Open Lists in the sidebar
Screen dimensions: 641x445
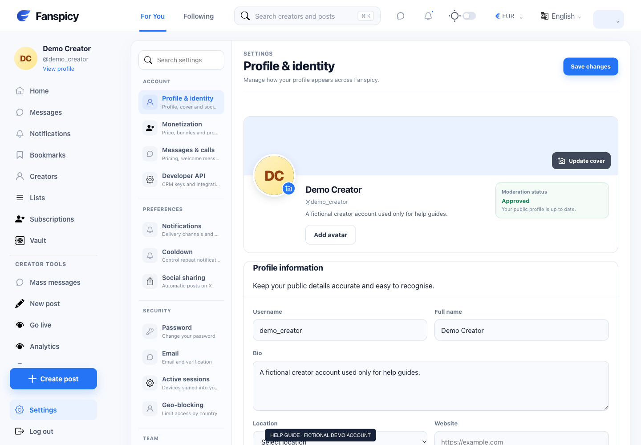tap(53, 198)
